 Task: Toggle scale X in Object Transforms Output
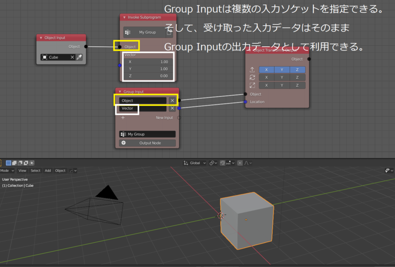(x=267, y=85)
